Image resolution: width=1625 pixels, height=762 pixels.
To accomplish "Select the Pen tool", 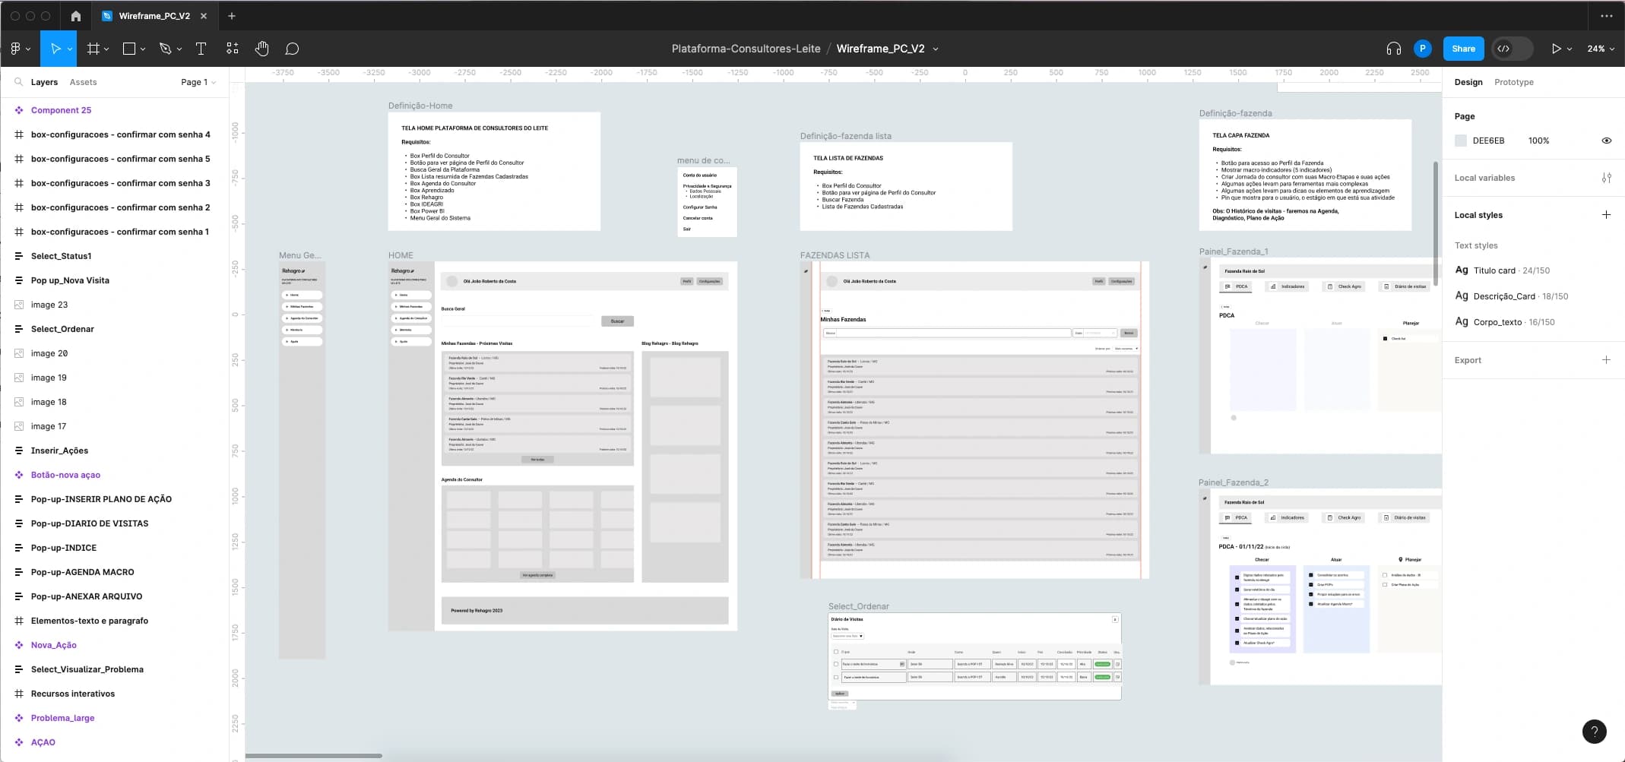I will point(165,49).
